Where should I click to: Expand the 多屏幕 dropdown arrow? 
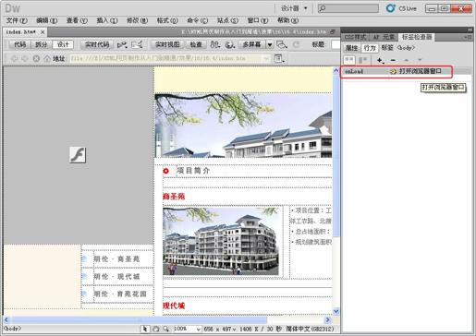point(270,45)
